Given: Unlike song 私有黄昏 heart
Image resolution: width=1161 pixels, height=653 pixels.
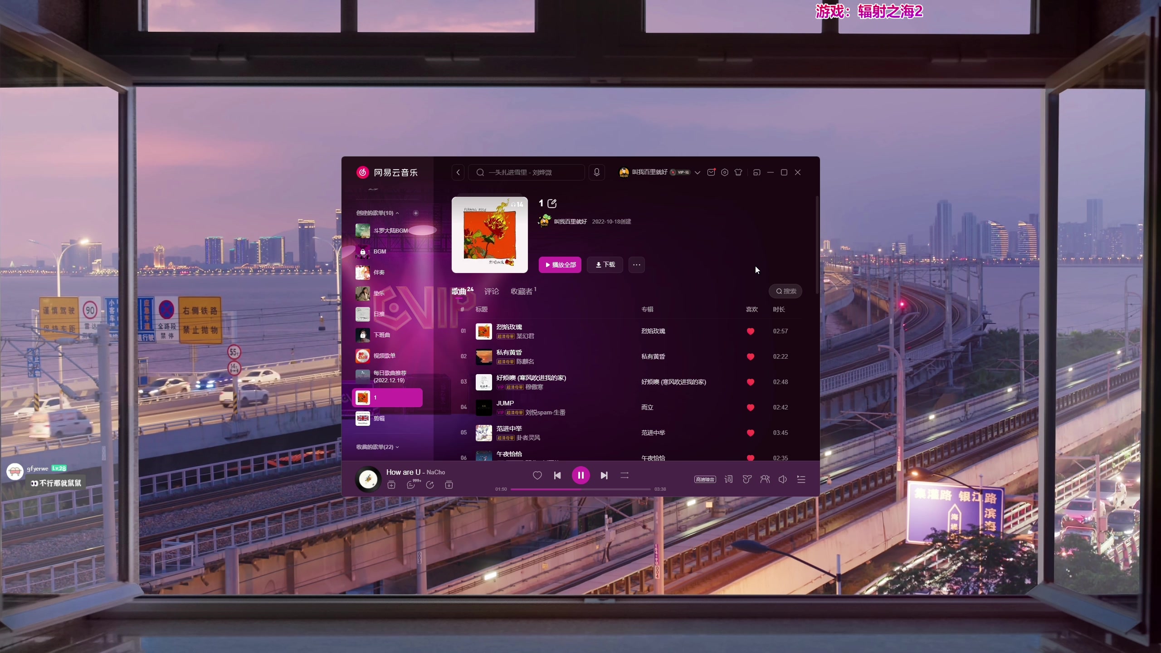Looking at the screenshot, I should (x=751, y=357).
